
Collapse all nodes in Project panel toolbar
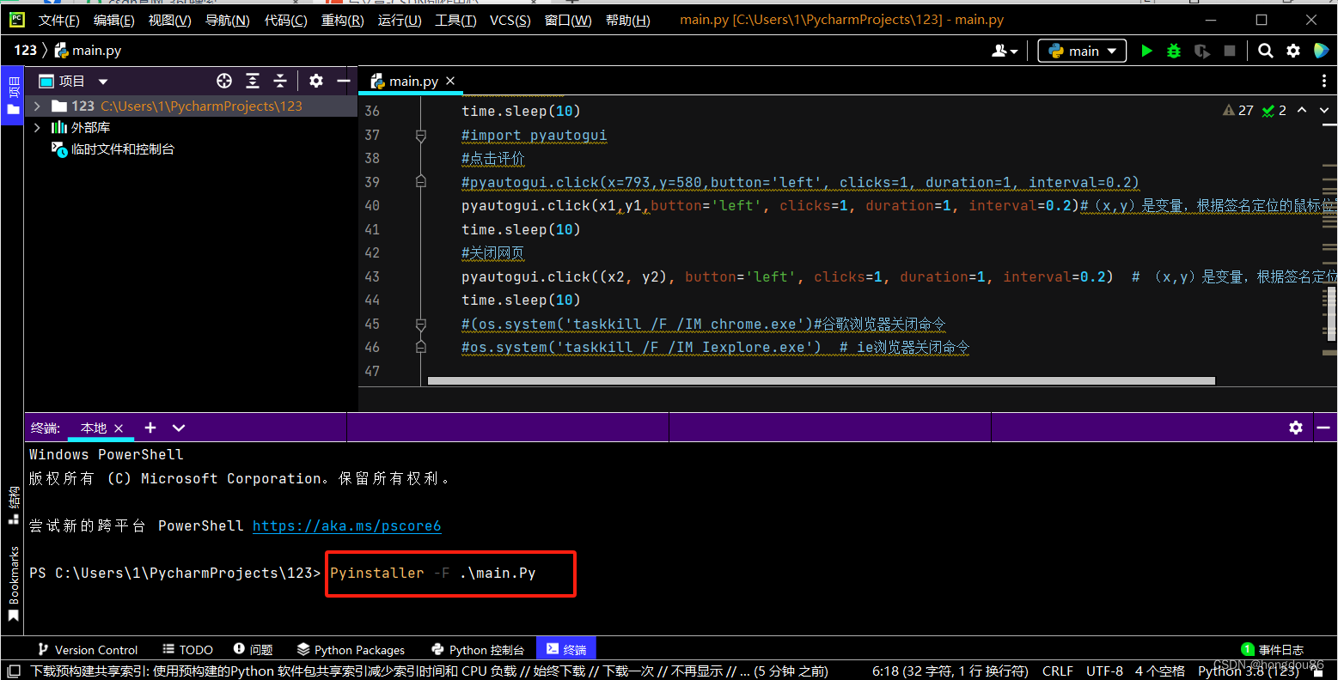280,81
